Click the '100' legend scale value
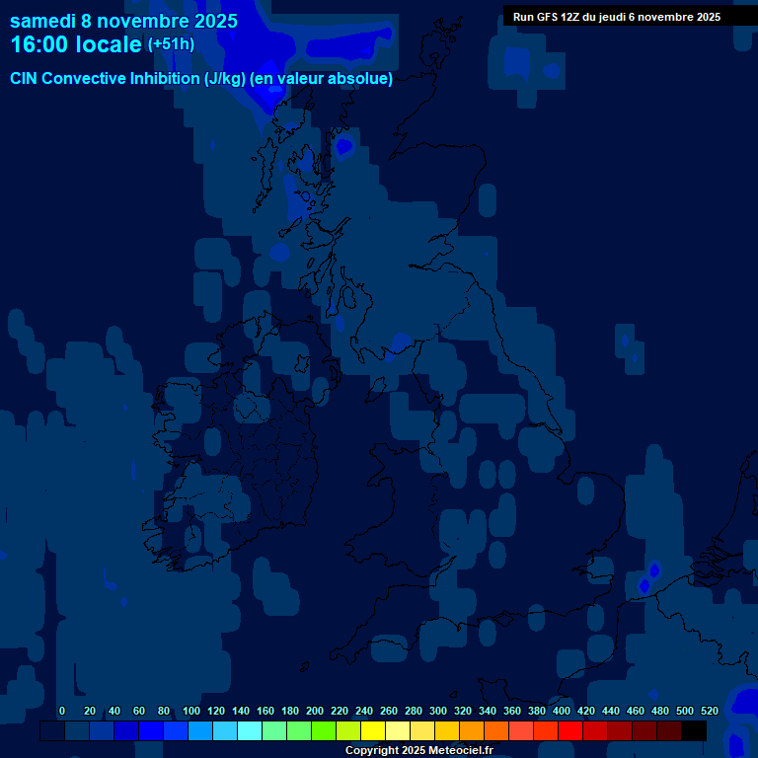The image size is (758, 758). pyautogui.click(x=191, y=711)
